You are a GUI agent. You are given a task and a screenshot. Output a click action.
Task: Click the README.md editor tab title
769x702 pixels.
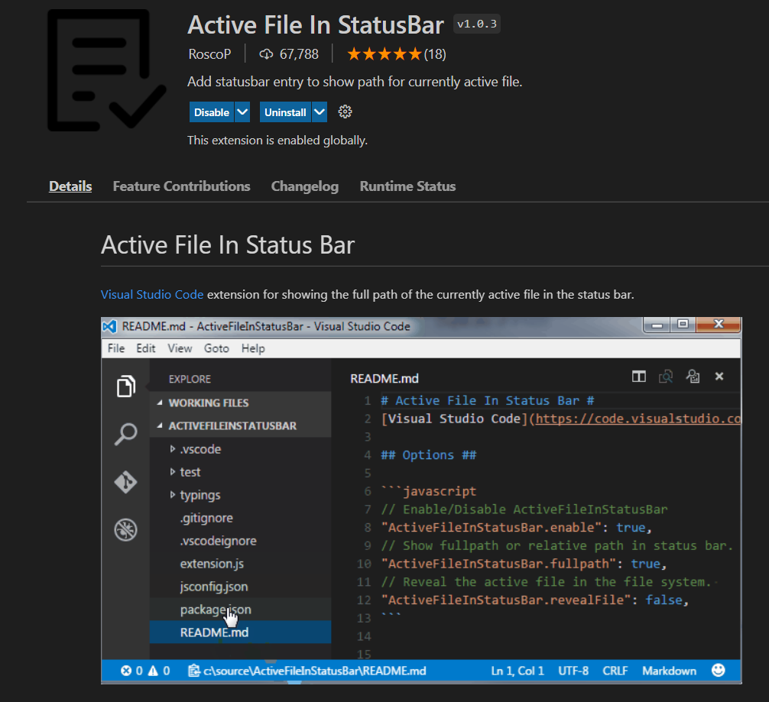pos(384,378)
